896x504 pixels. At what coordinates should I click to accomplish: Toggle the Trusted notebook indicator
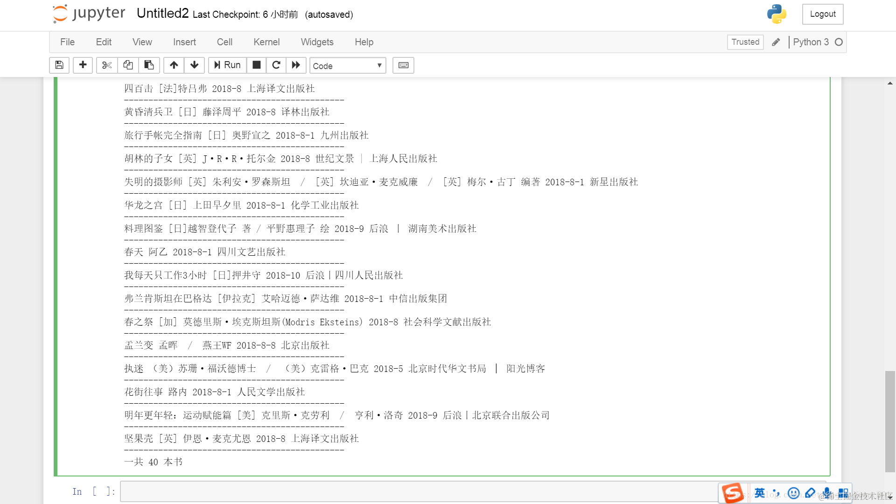(x=745, y=42)
